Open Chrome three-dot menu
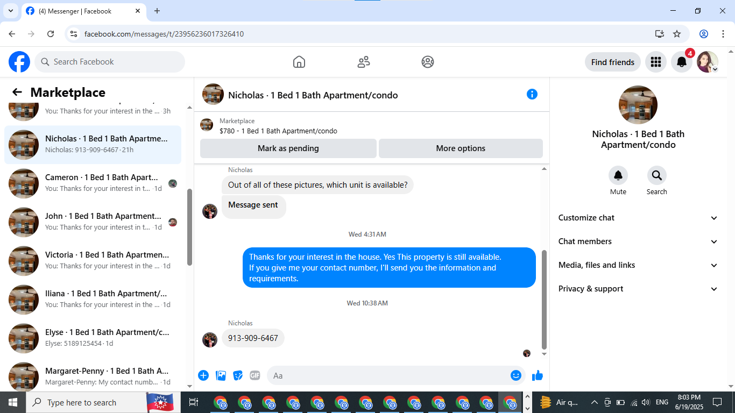735x413 pixels. tap(723, 34)
